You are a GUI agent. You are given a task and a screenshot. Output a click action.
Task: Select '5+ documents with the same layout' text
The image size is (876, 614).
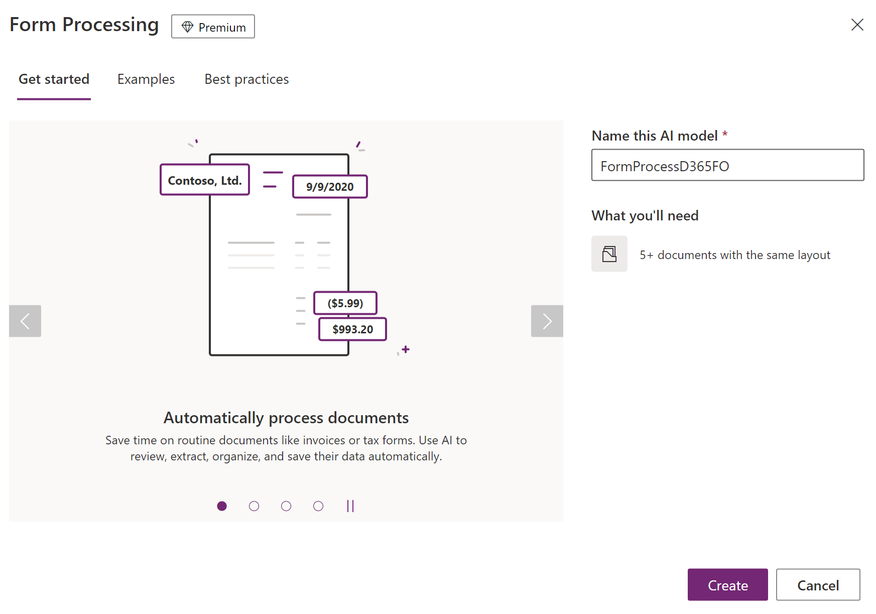735,255
